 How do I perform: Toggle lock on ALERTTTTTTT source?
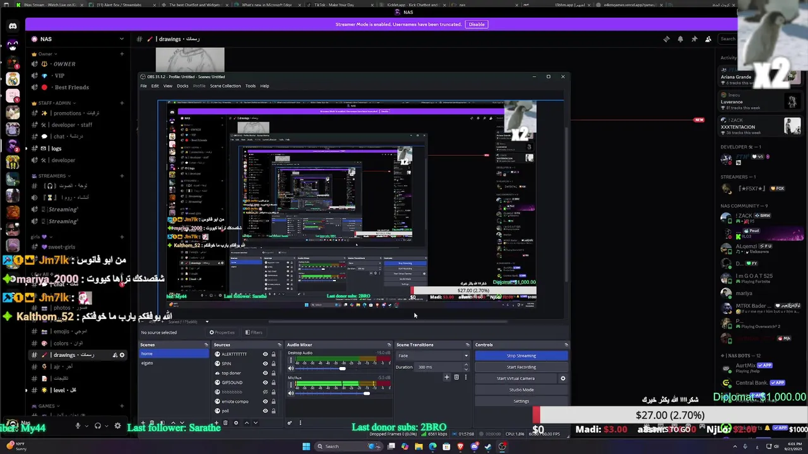(x=273, y=354)
